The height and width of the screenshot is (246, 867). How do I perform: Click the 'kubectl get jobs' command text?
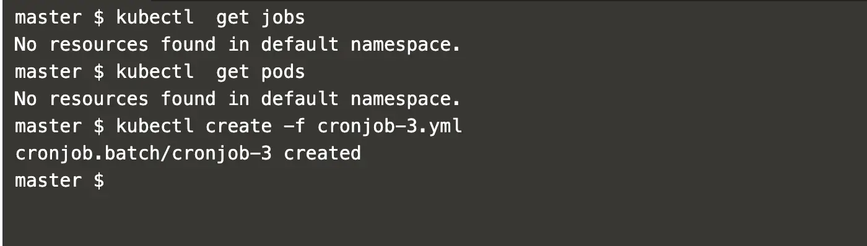(x=211, y=17)
